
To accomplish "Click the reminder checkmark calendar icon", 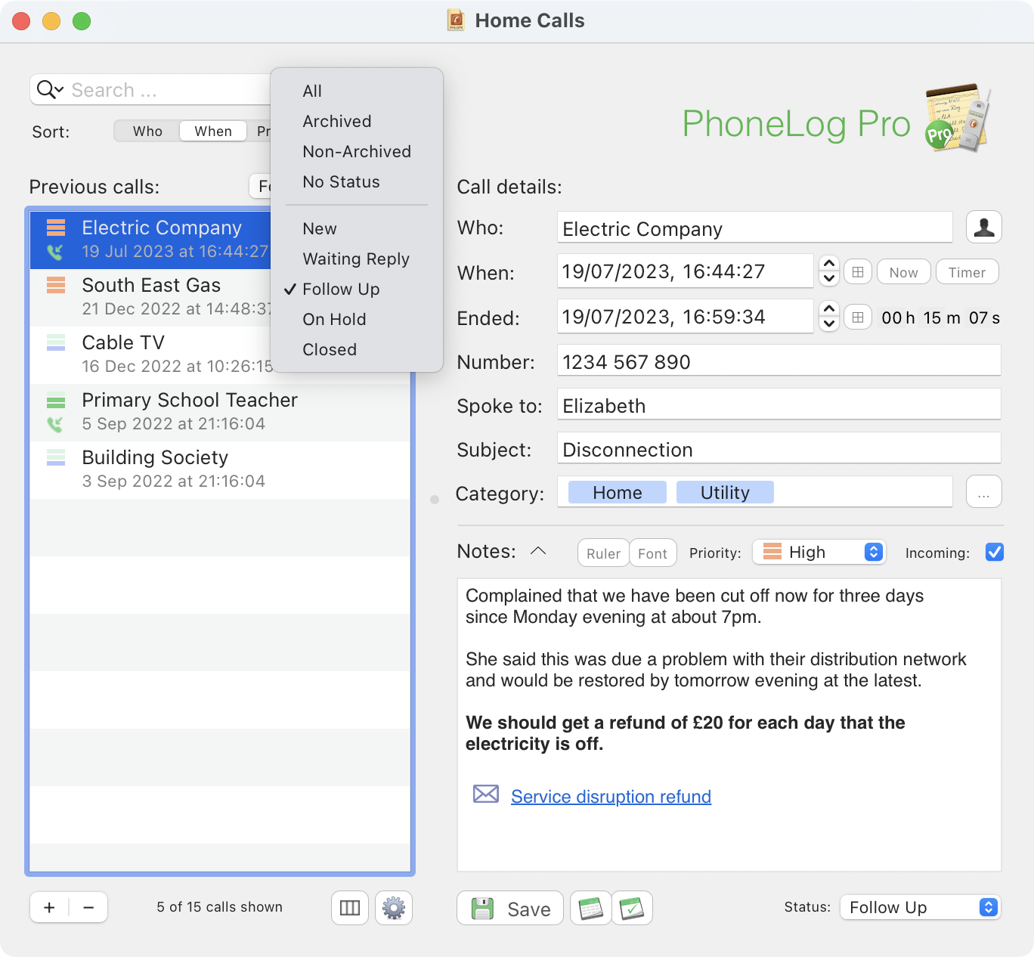I will pos(632,908).
